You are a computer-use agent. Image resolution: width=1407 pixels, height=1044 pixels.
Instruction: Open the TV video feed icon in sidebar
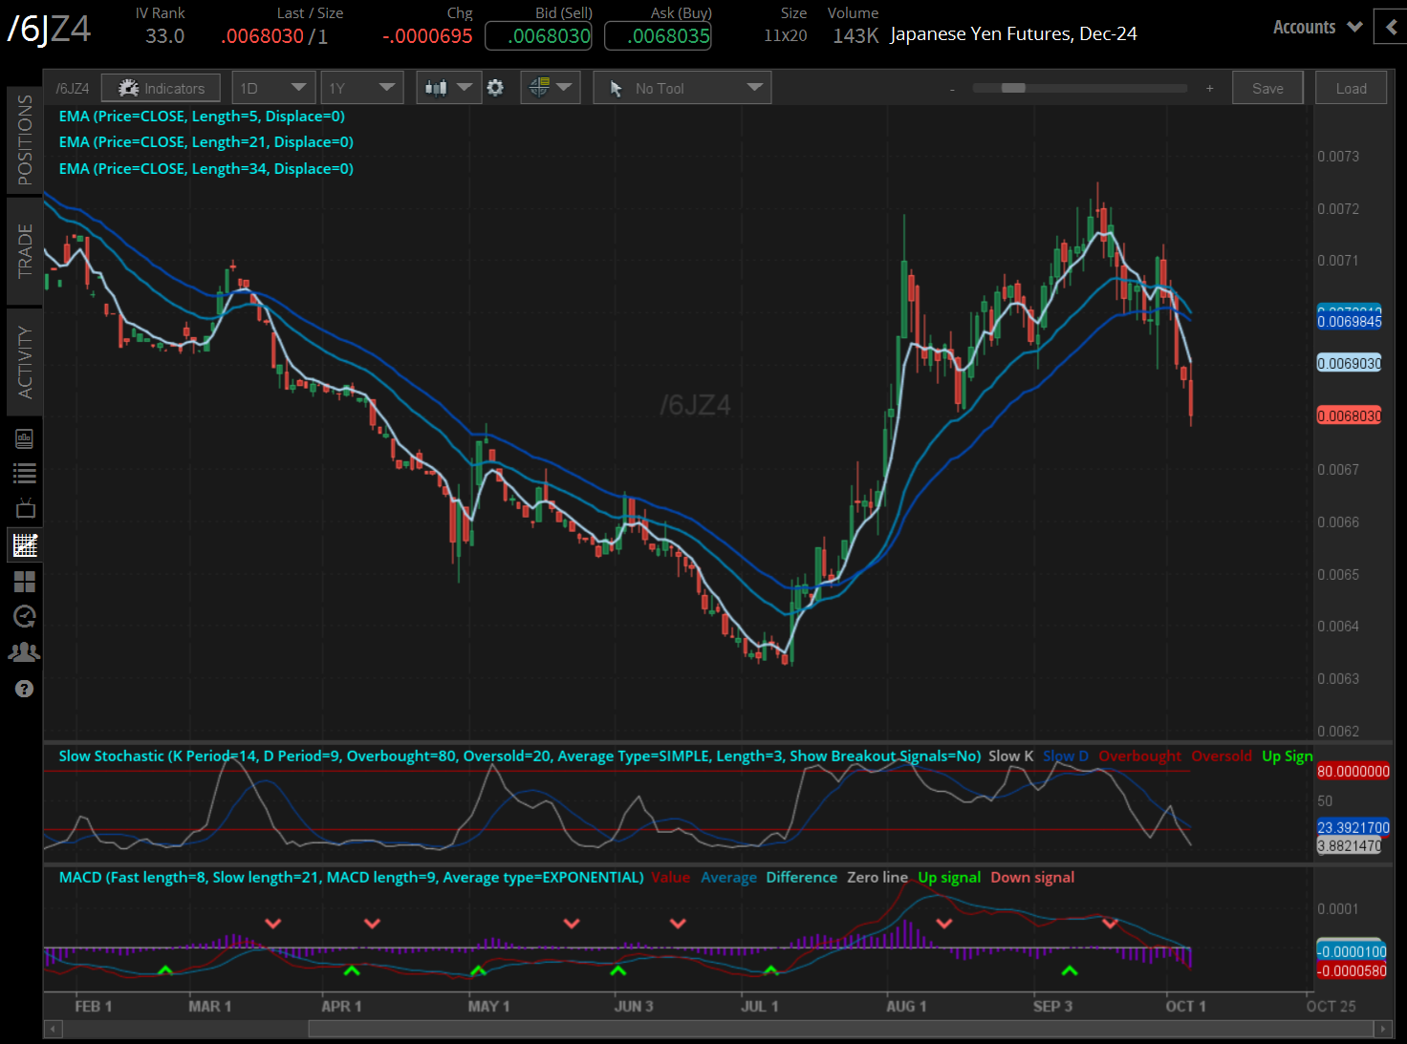point(25,508)
